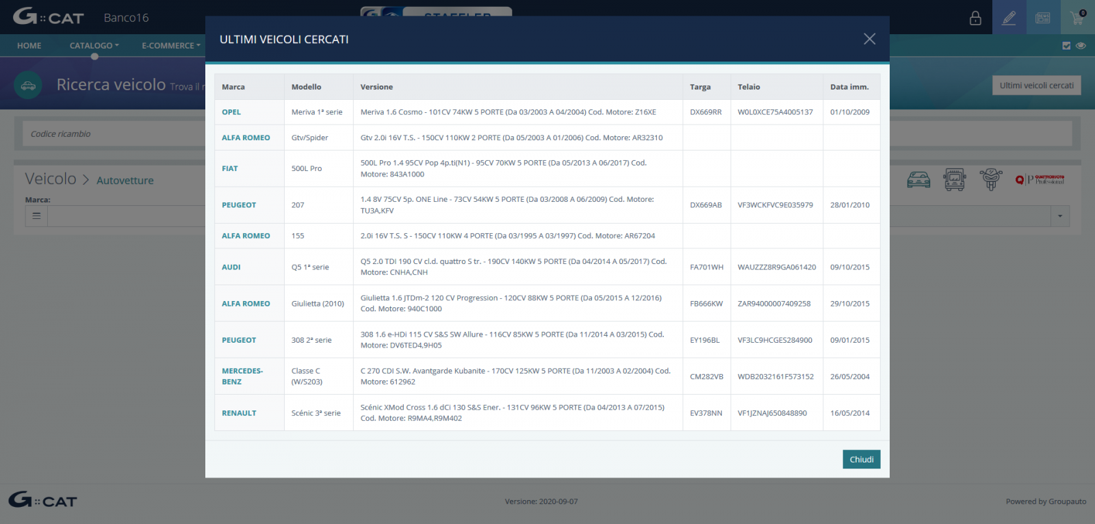Click the Ultimi veicoli cercati button
This screenshot has width=1095, height=524.
pyautogui.click(x=1036, y=86)
